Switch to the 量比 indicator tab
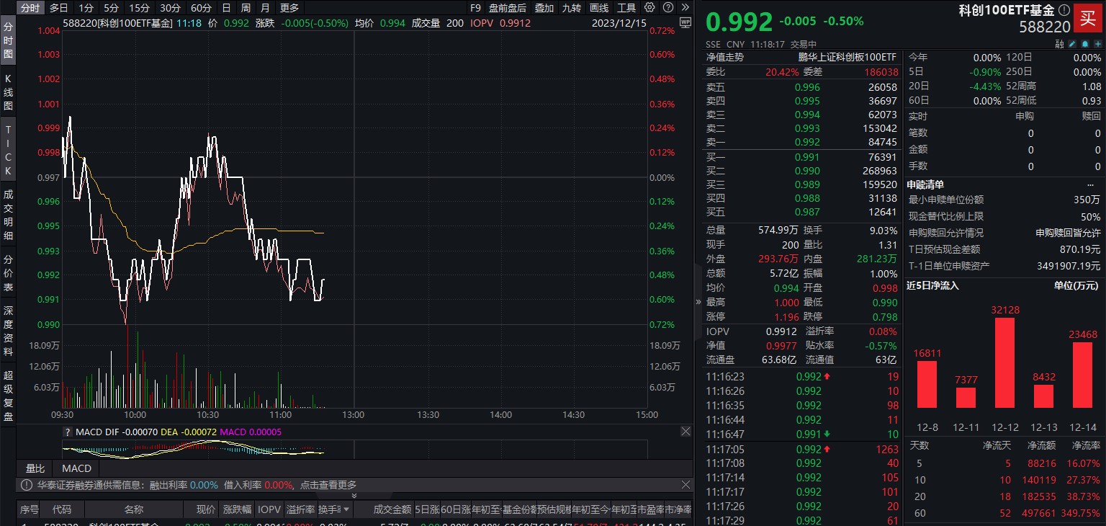 [x=35, y=468]
